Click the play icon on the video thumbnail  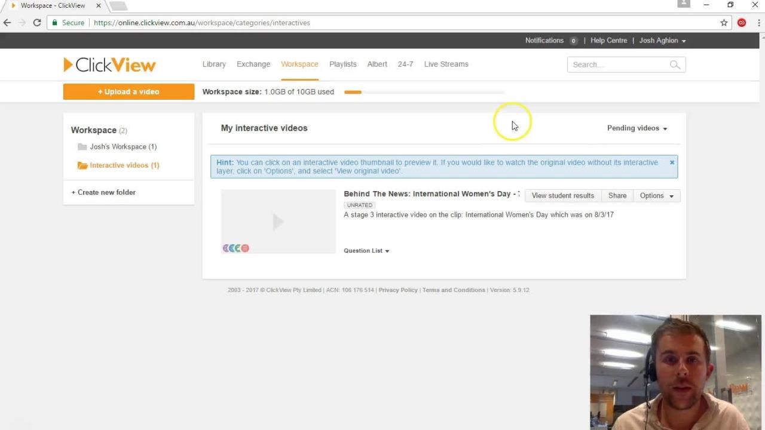[278, 222]
